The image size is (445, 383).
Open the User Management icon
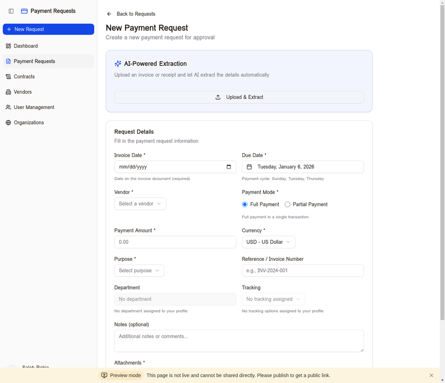[x=8, y=107]
